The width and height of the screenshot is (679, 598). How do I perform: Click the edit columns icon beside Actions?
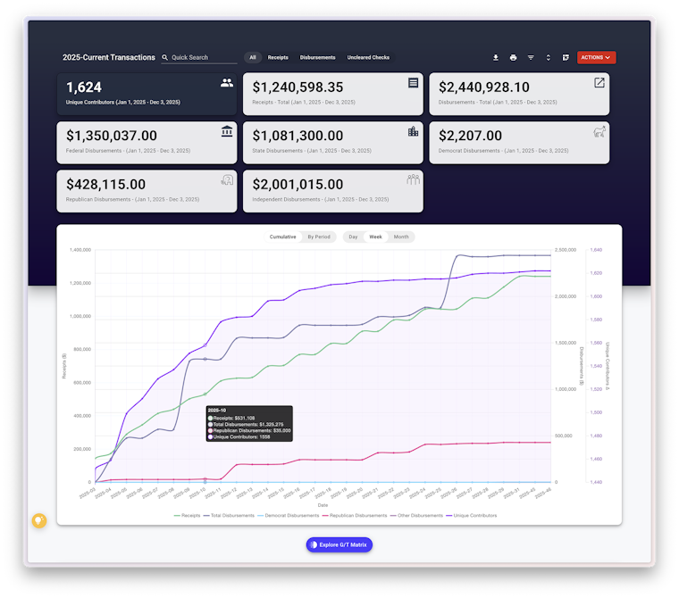point(566,57)
